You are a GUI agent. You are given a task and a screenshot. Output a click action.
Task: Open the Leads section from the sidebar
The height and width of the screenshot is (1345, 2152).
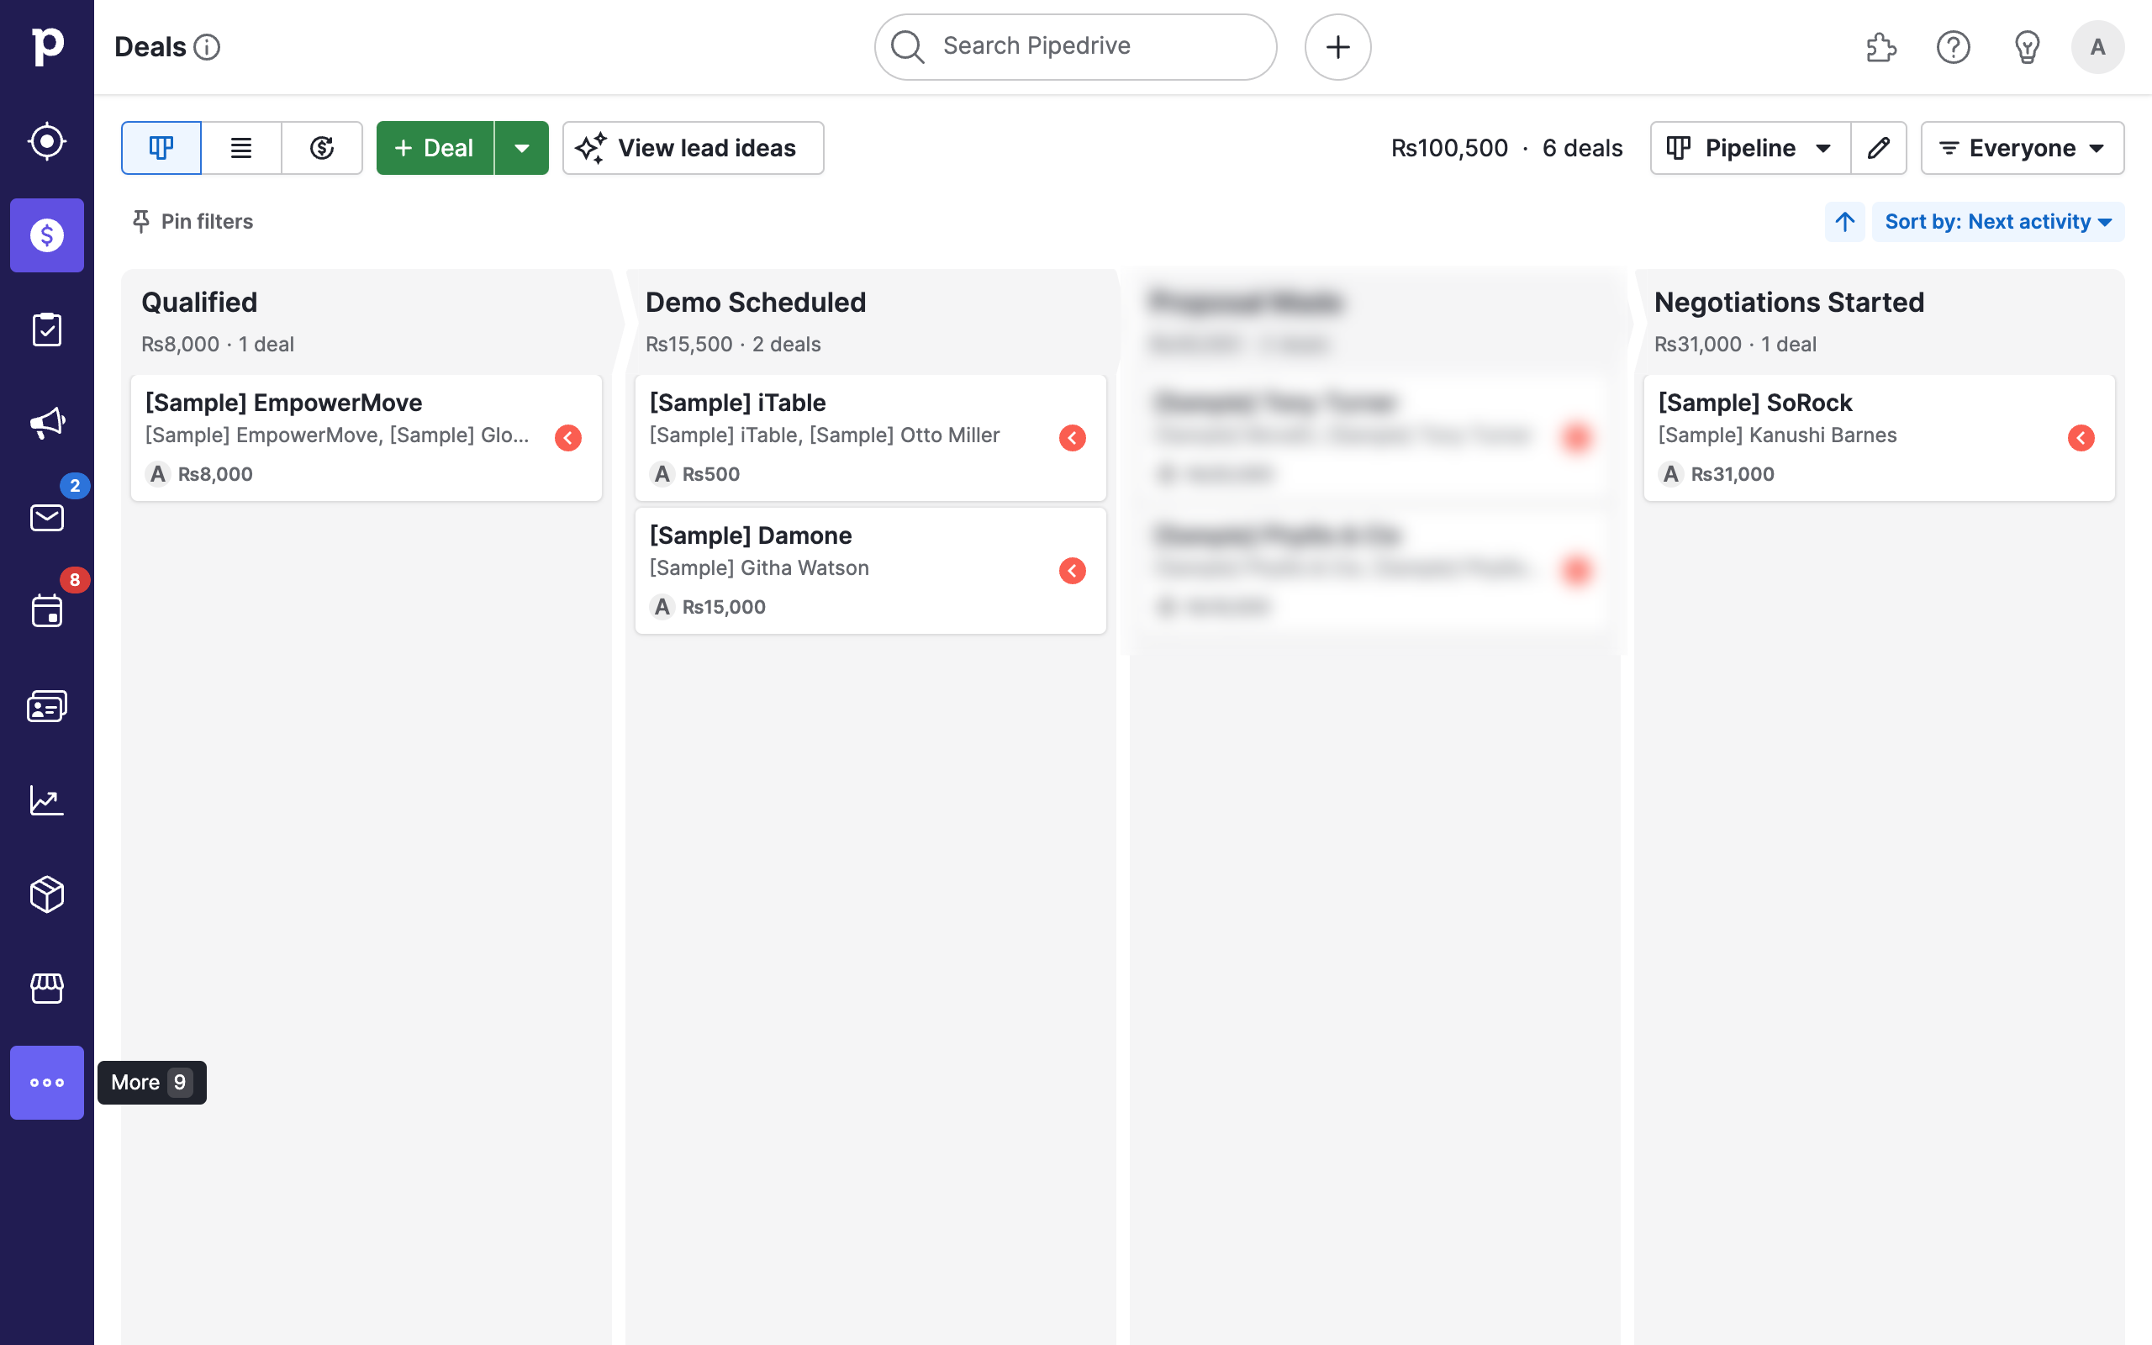pos(46,140)
